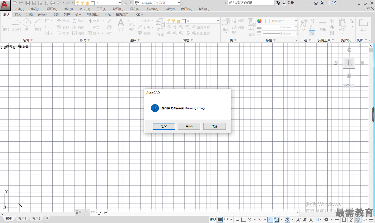Click the 模型 button in the status bar

(x=213, y=220)
